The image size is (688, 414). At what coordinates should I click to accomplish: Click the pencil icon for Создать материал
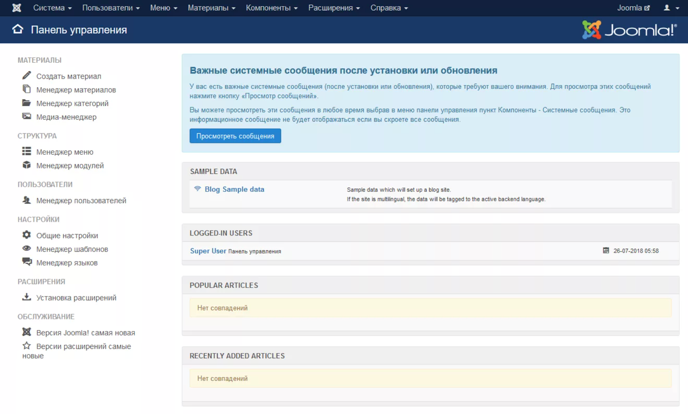[27, 76]
